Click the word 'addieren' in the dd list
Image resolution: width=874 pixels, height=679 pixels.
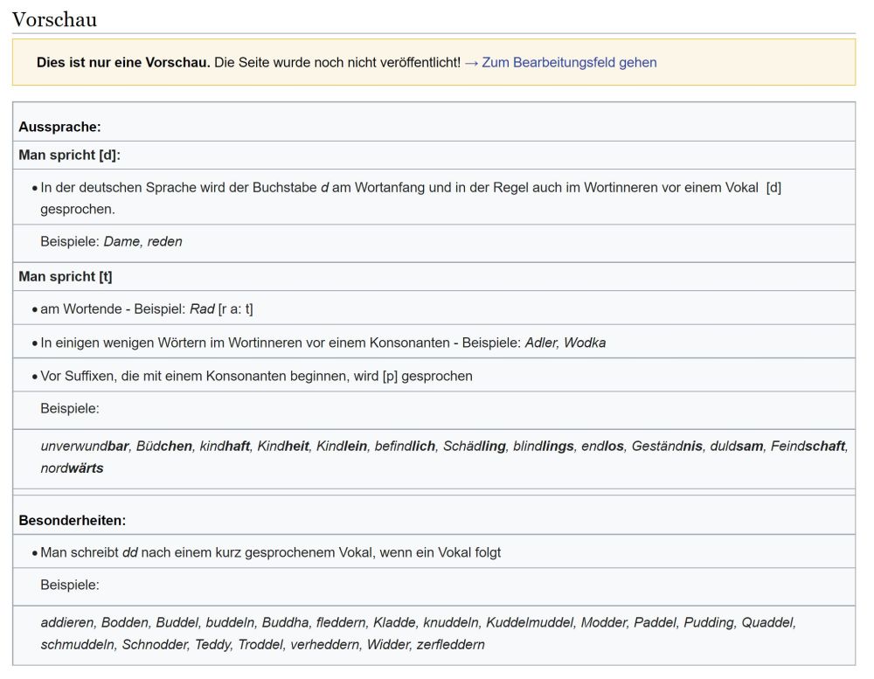67,622
